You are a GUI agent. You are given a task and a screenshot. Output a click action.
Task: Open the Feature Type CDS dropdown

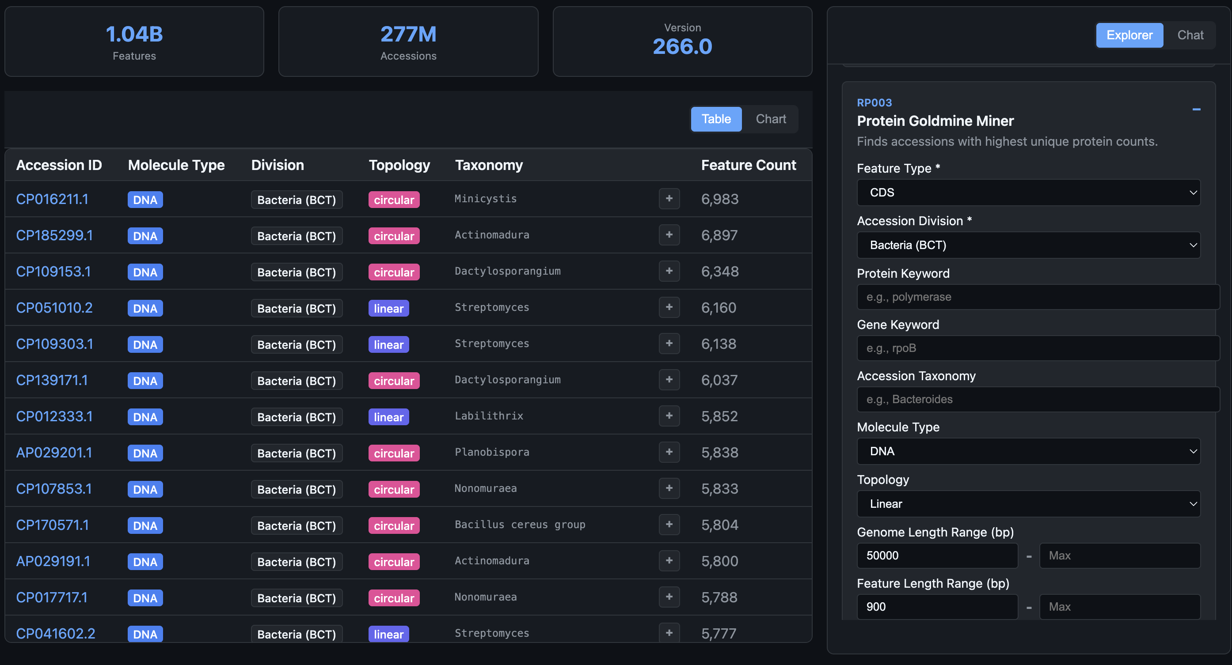(1028, 193)
